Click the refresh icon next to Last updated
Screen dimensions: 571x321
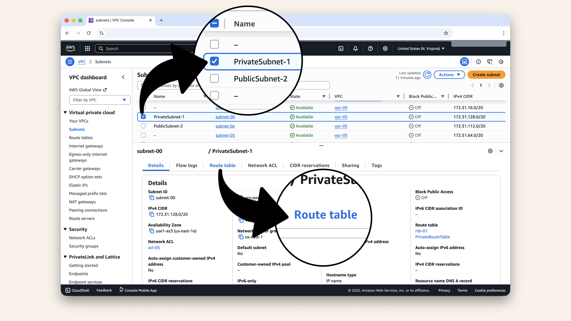click(x=427, y=75)
